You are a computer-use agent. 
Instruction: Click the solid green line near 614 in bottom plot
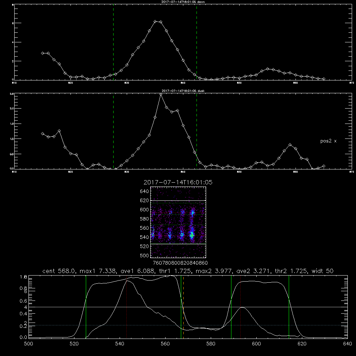point(289,307)
